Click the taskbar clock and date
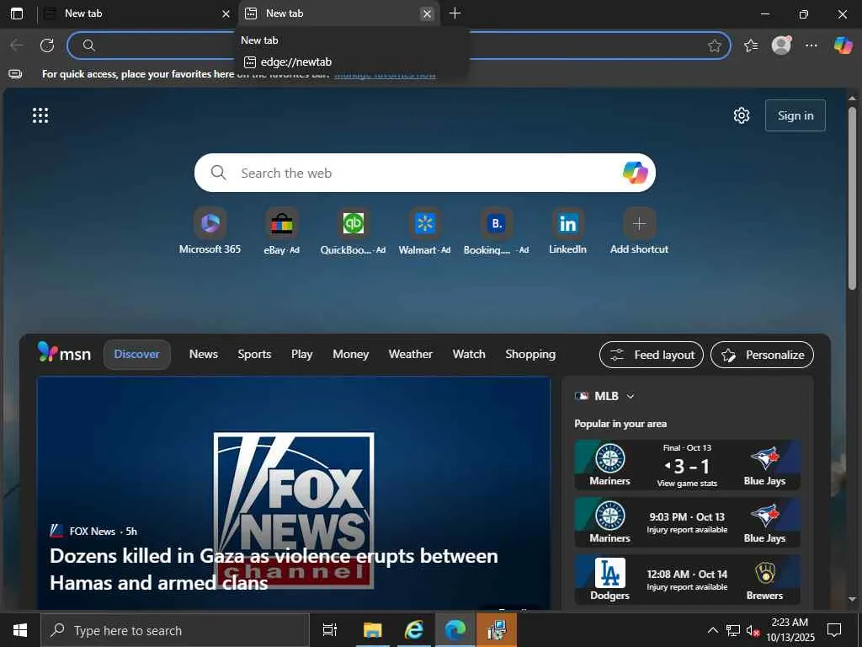 pyautogui.click(x=790, y=630)
